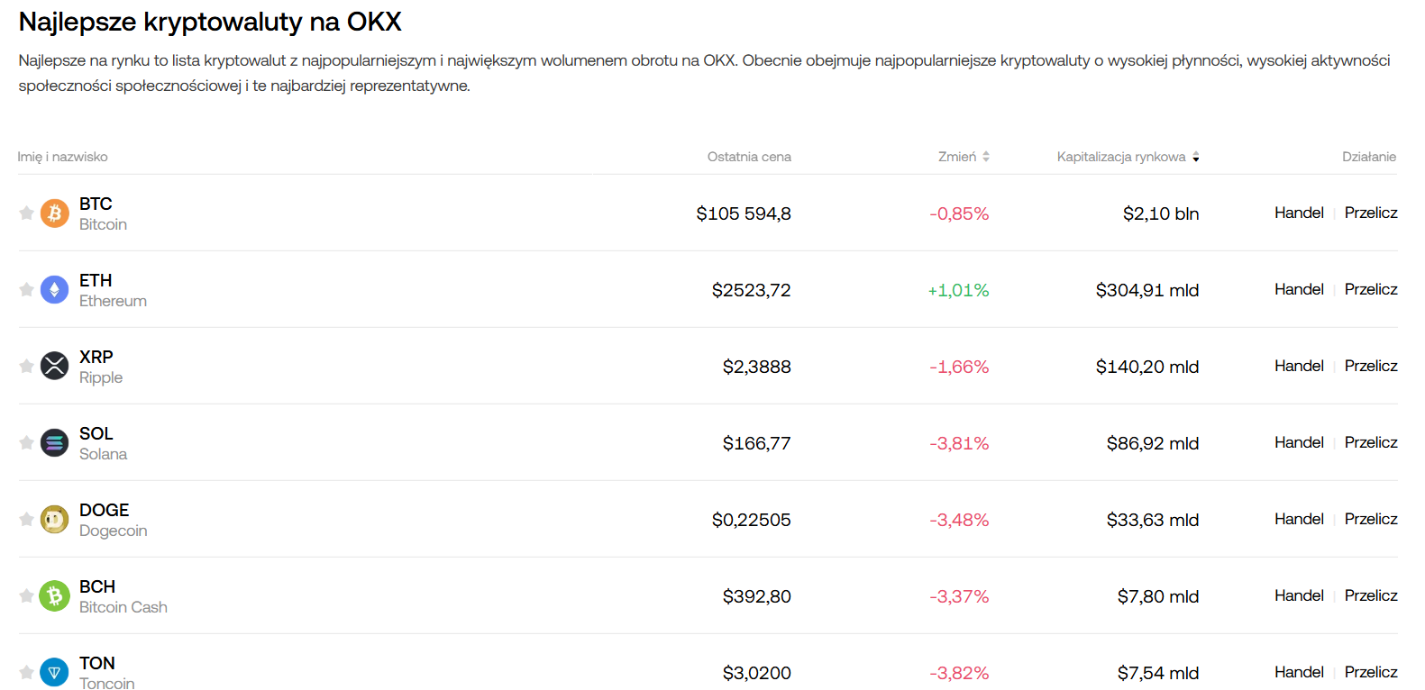This screenshot has height=690, width=1425.
Task: Click Handel in the Bitcoin Cash row
Action: (x=1299, y=595)
